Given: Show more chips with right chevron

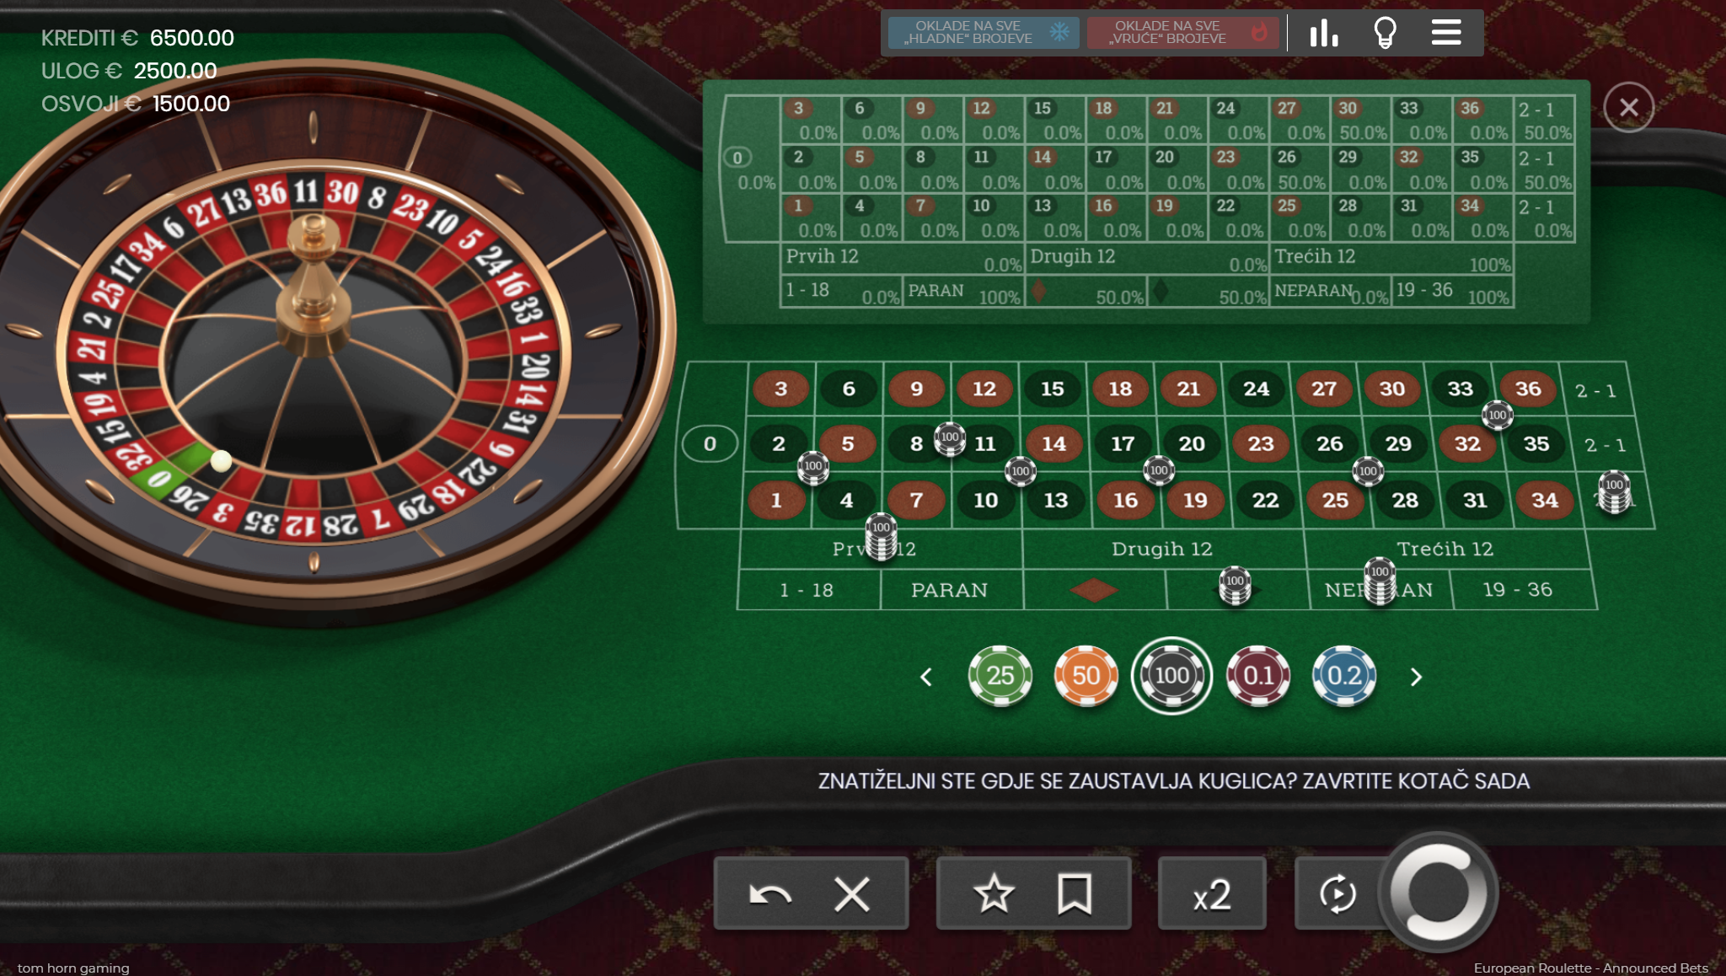Looking at the screenshot, I should coord(1417,677).
